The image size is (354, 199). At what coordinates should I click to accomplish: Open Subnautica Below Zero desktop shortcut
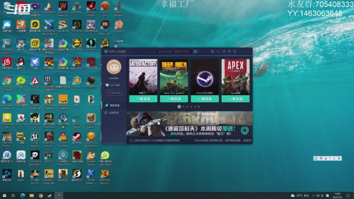pos(49,28)
